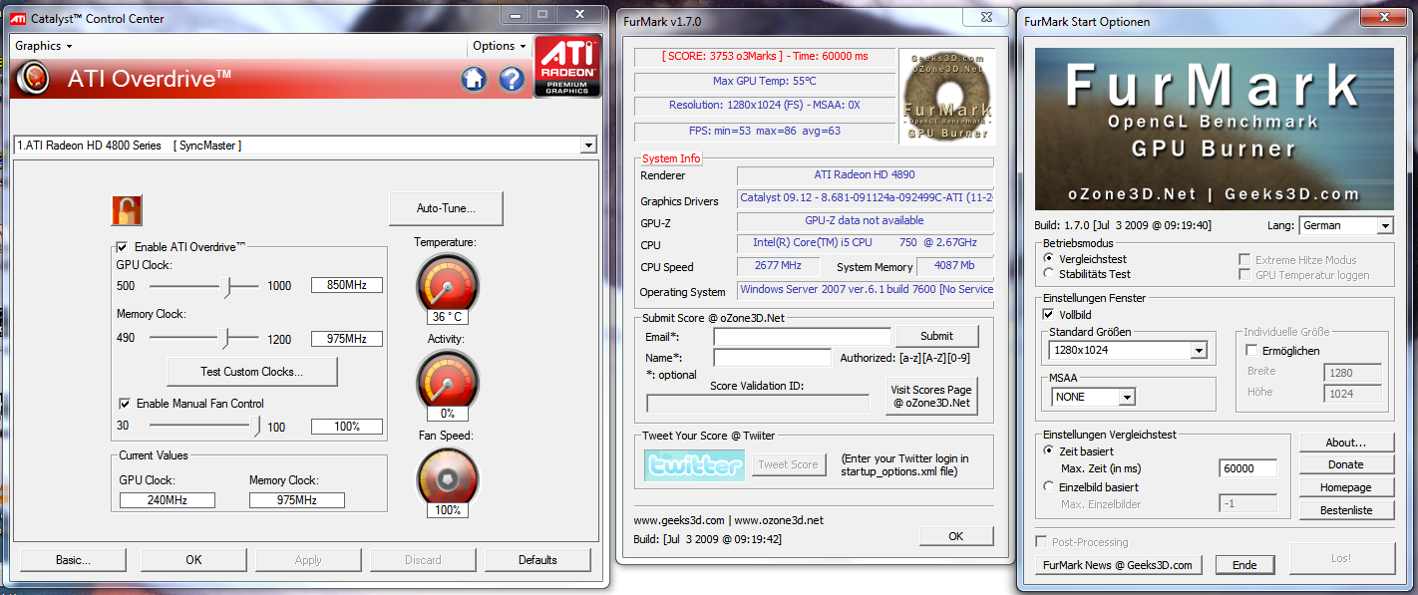Viewport: 1418px width, 595px height.
Task: Click the FurMark GPU Burner logo thumbnail
Action: [x=946, y=96]
